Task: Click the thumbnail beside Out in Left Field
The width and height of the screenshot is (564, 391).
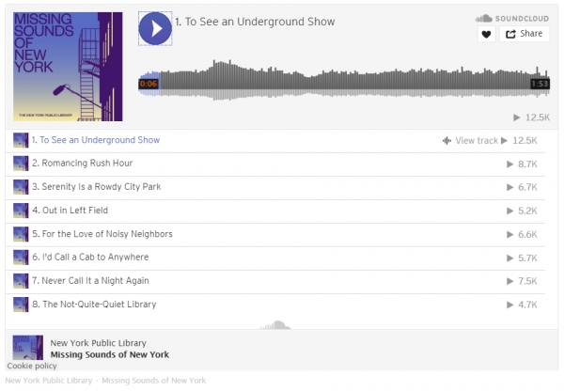Action: pos(21,211)
